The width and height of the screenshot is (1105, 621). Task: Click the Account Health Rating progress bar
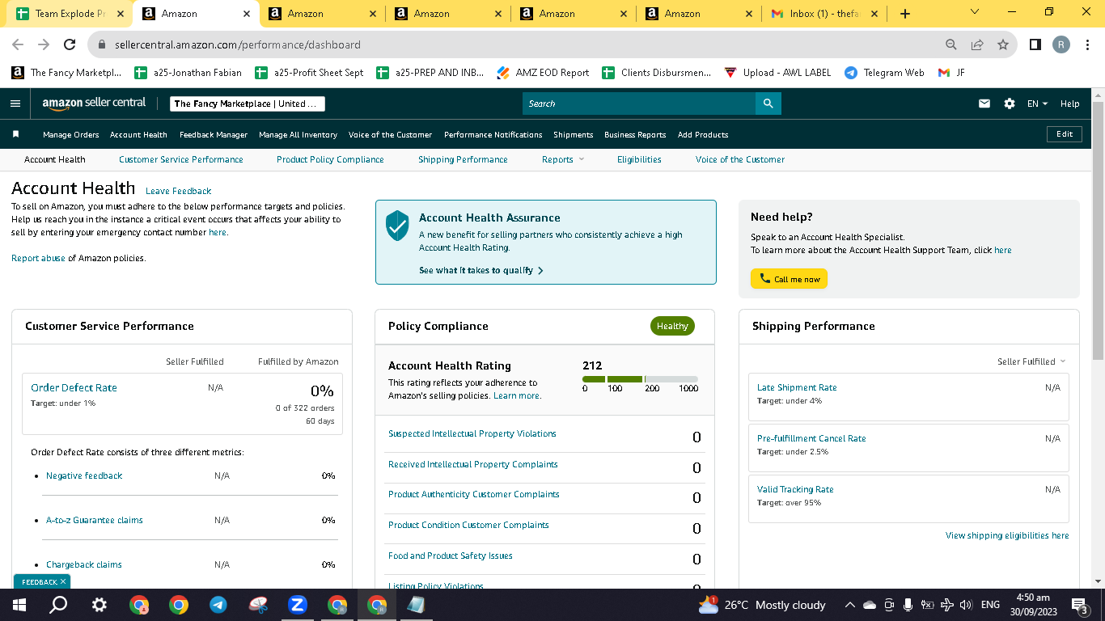(640, 379)
